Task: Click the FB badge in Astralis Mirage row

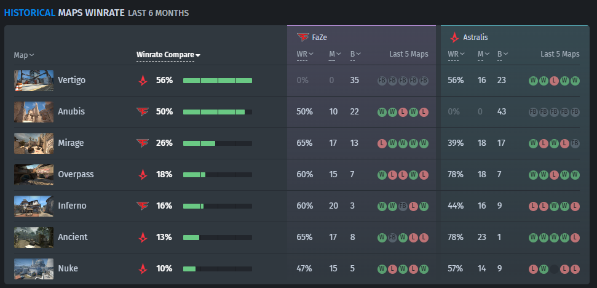Action: tap(575, 143)
